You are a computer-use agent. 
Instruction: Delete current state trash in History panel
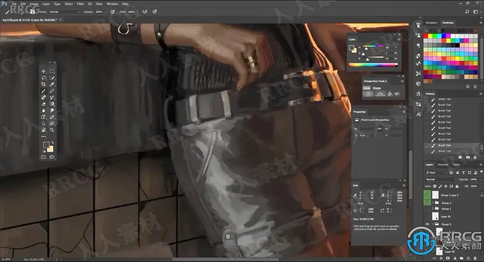click(x=475, y=157)
